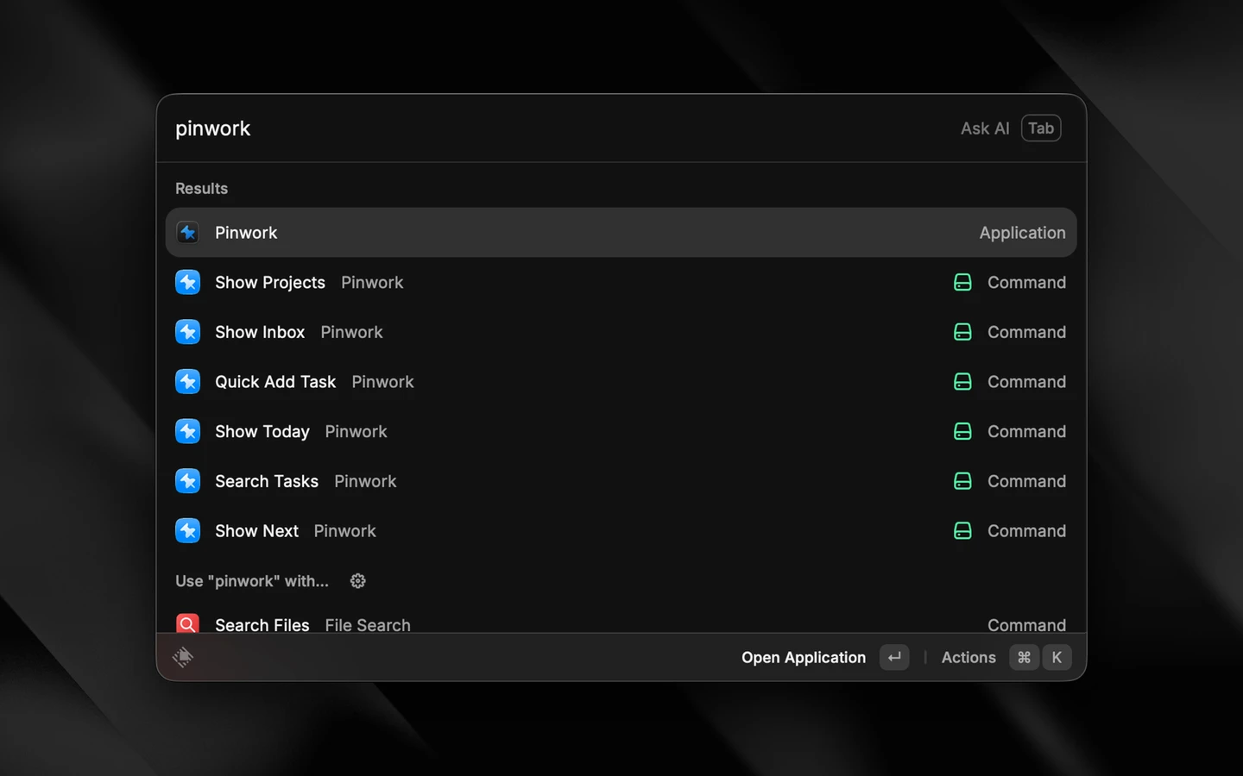The height and width of the screenshot is (776, 1243).
Task: Click the K key badge in footer
Action: tap(1057, 657)
